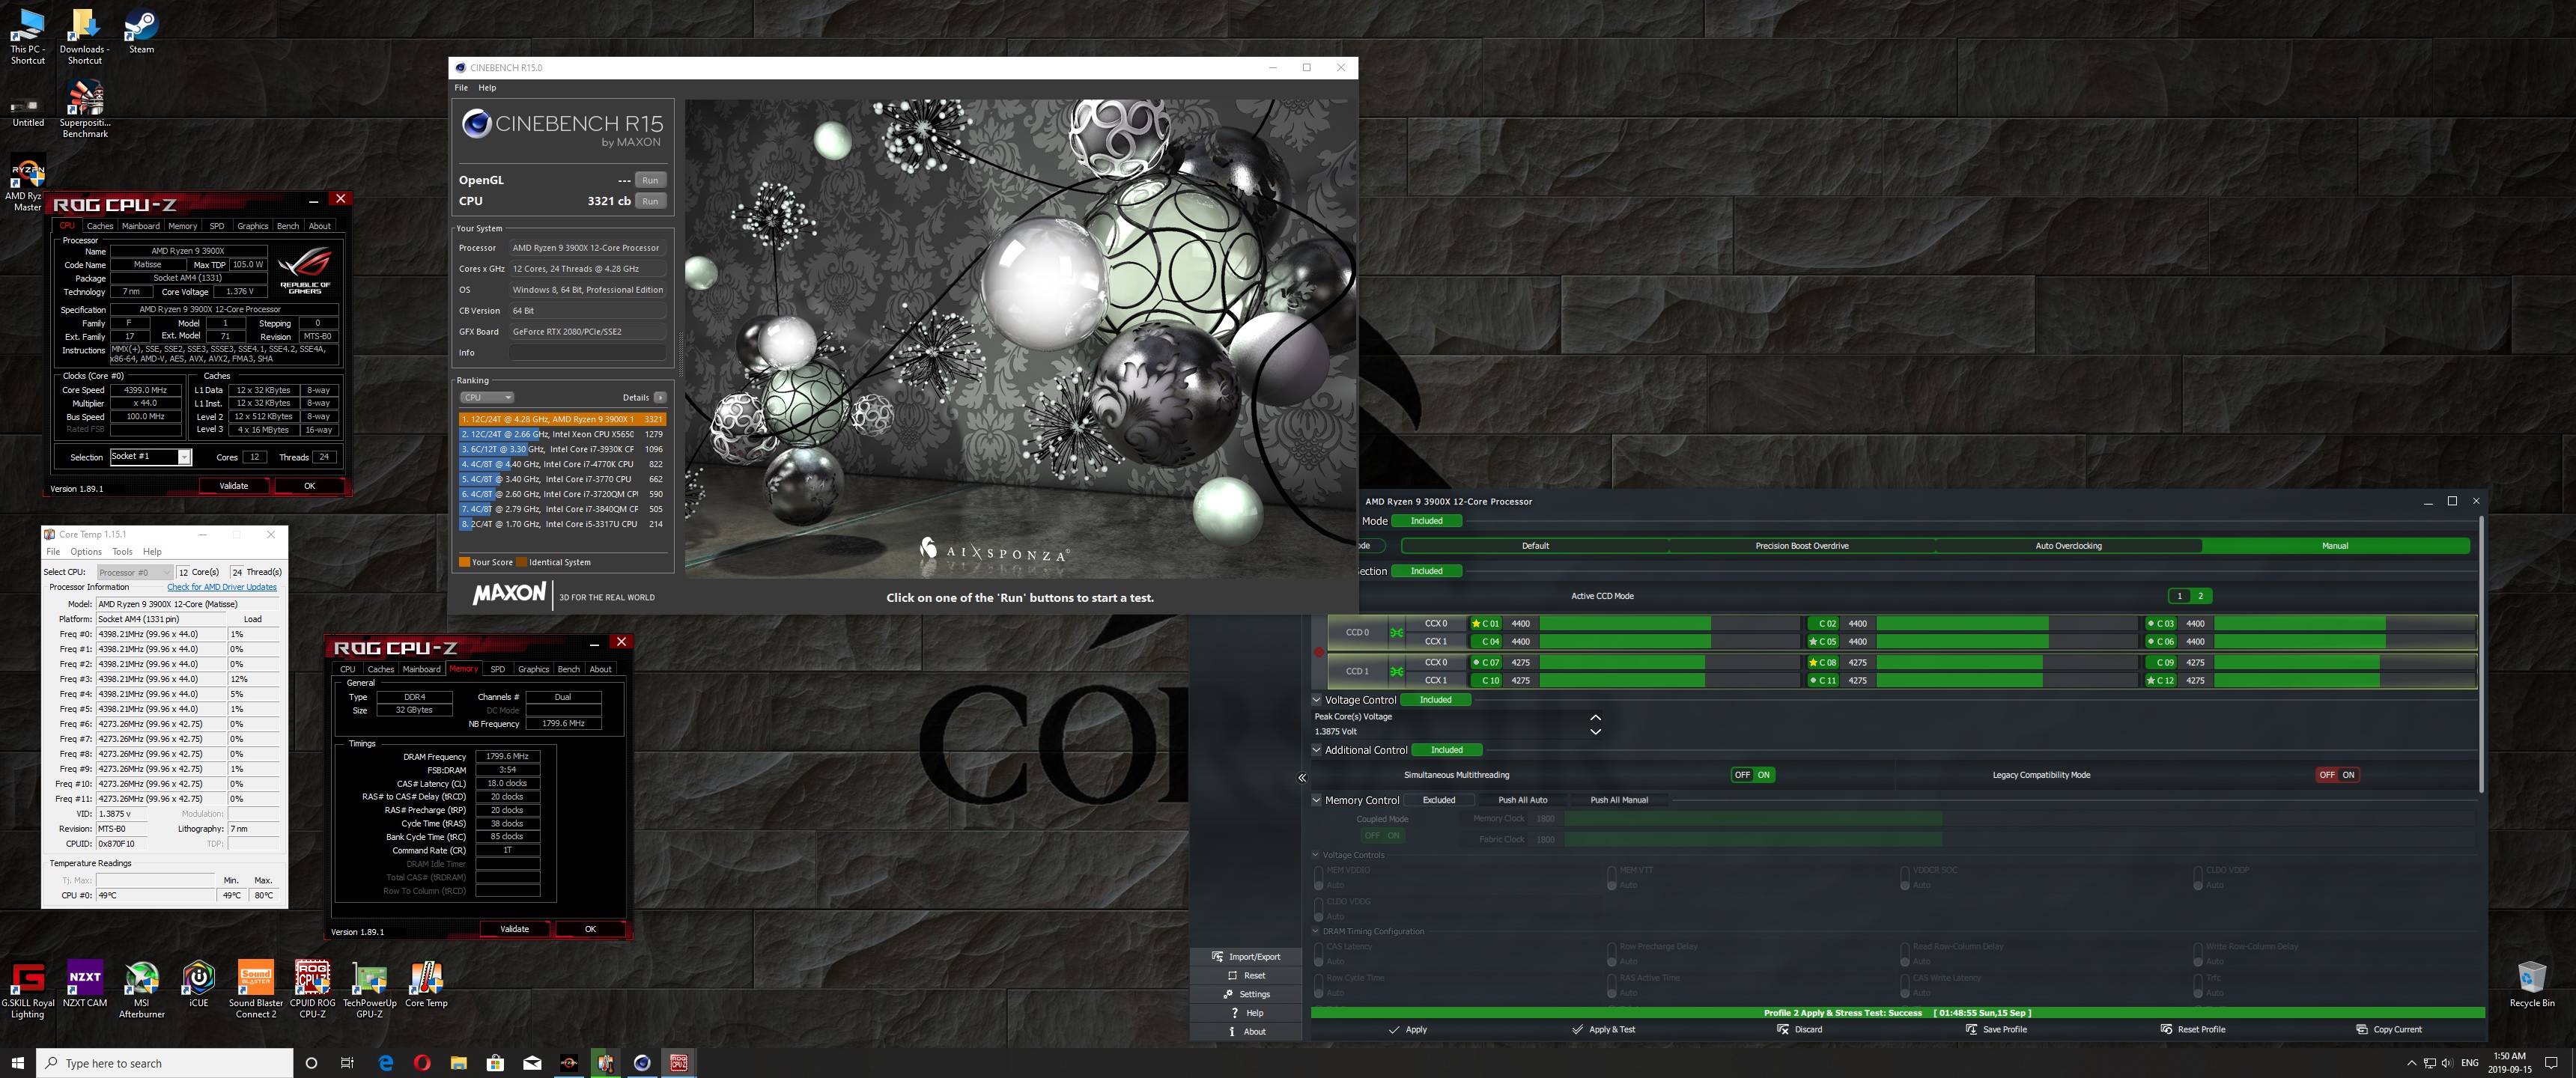2576x1078 pixels.
Task: Open Cinebench ranking CPU dropdown
Action: (487, 398)
